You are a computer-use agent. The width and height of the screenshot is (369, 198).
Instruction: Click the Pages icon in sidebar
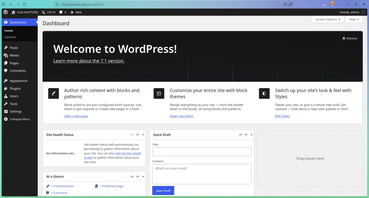tap(6, 63)
